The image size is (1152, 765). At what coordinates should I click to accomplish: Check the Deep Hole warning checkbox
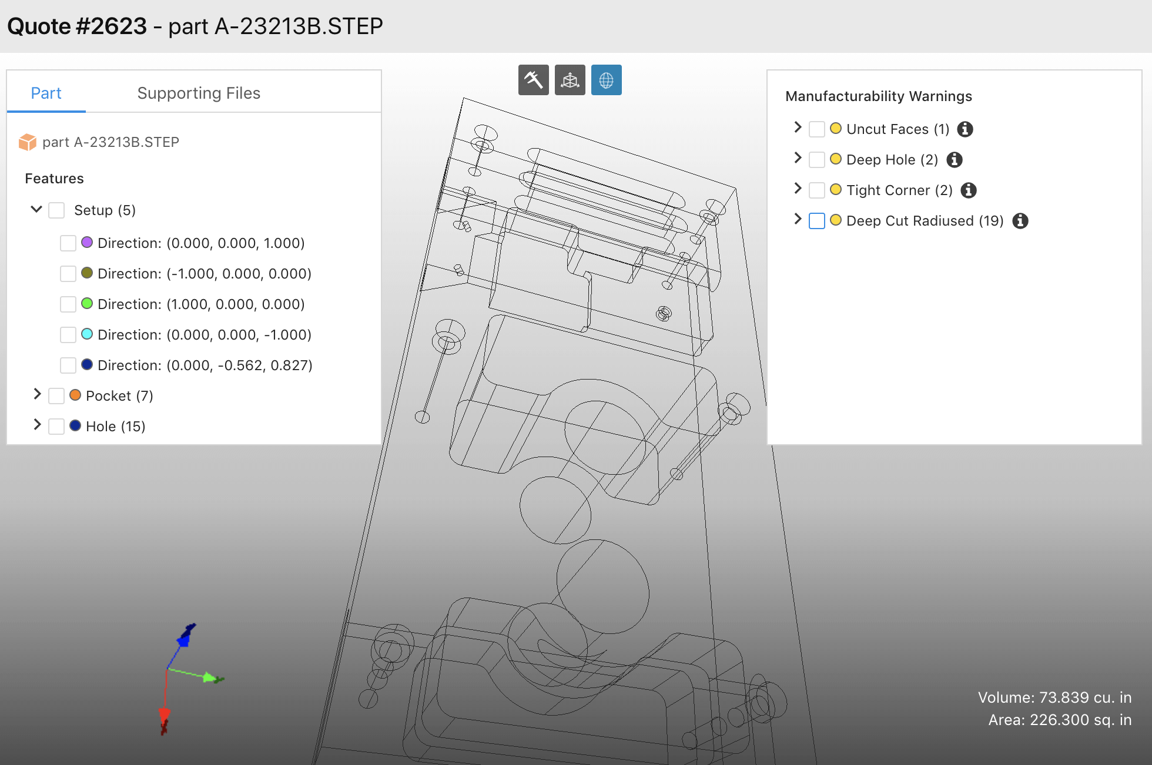coord(817,160)
